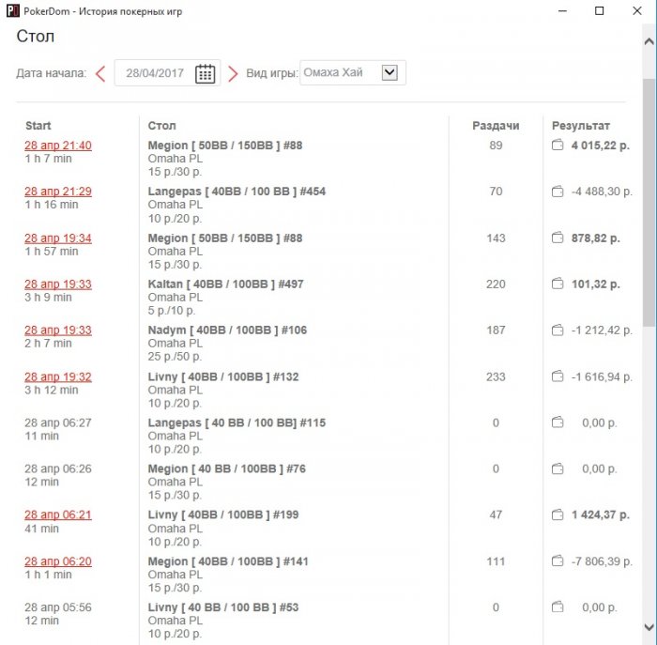Open the calendar date picker icon
This screenshot has width=657, height=645.
(x=206, y=74)
